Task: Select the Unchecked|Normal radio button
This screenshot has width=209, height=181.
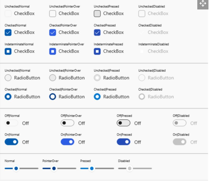Action: 8,78
